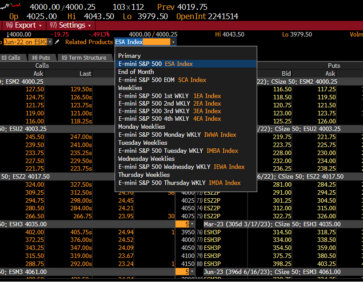The height and width of the screenshot is (282, 363).
Task: Switch to the Calls tab
Action: 12,57
